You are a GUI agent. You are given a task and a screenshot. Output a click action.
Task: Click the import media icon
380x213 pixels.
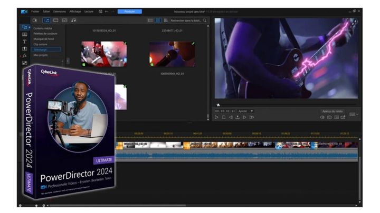point(35,21)
